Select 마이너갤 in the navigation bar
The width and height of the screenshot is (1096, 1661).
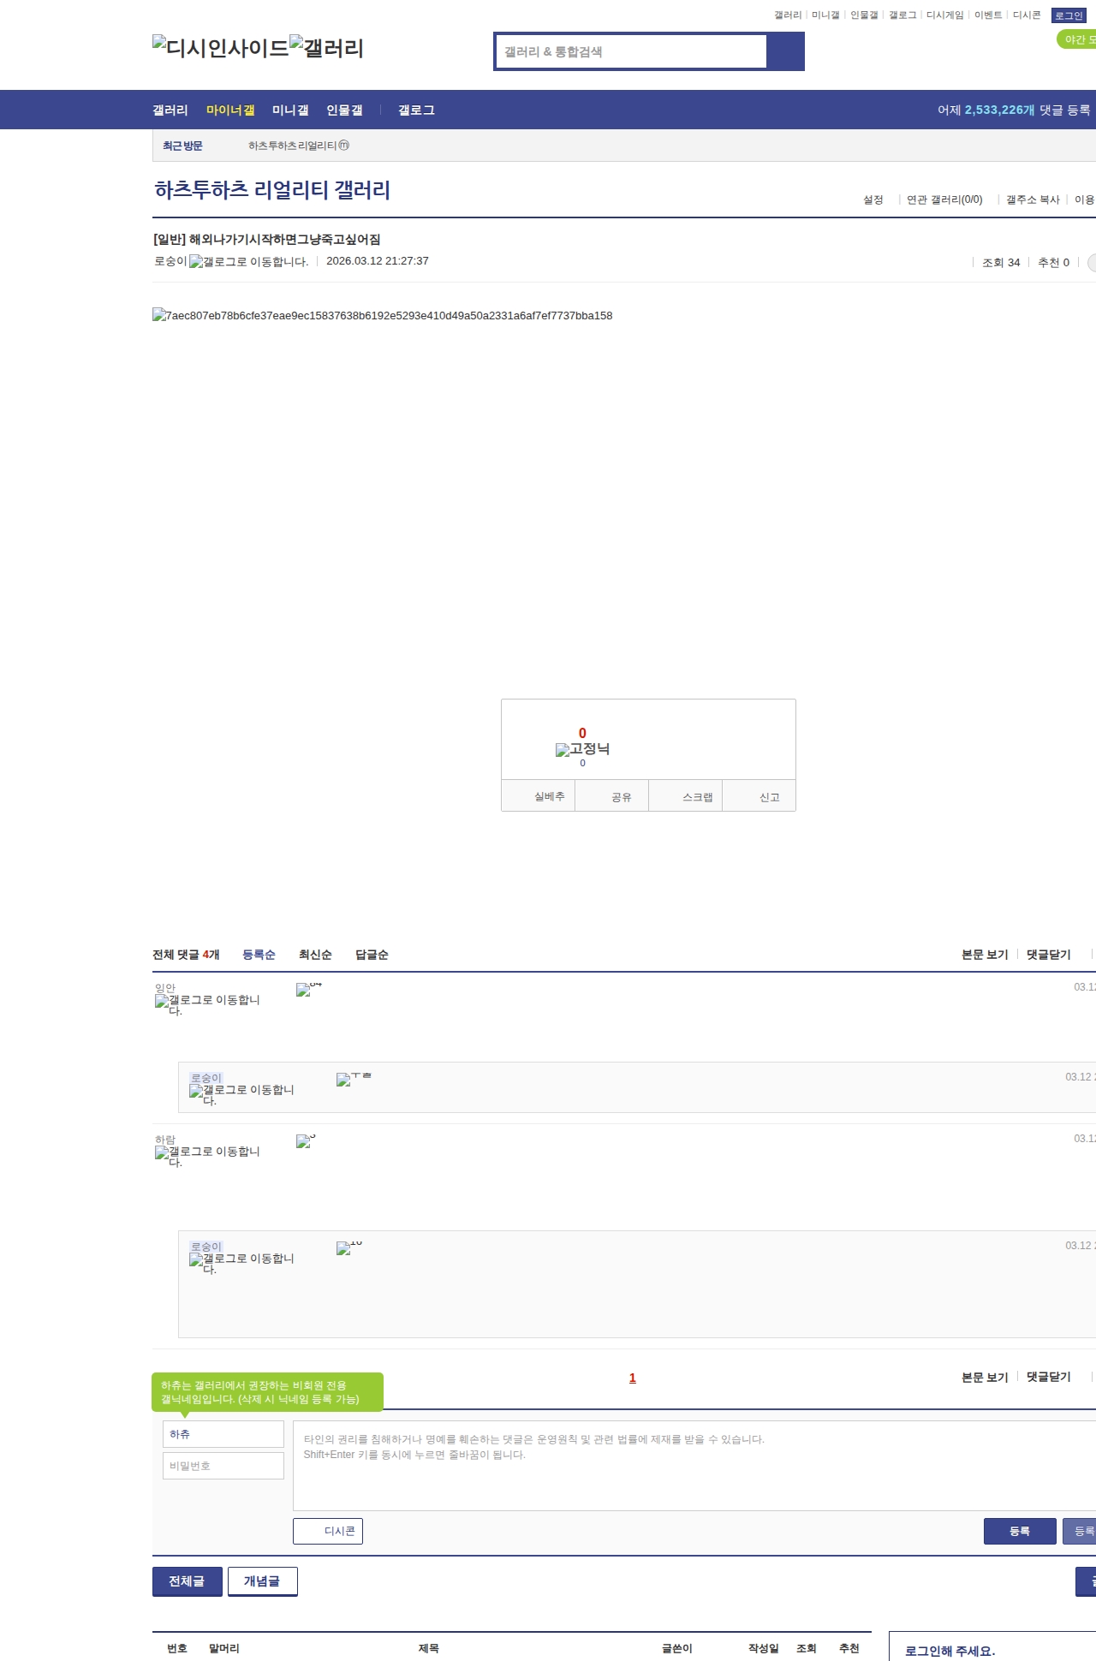coord(230,110)
